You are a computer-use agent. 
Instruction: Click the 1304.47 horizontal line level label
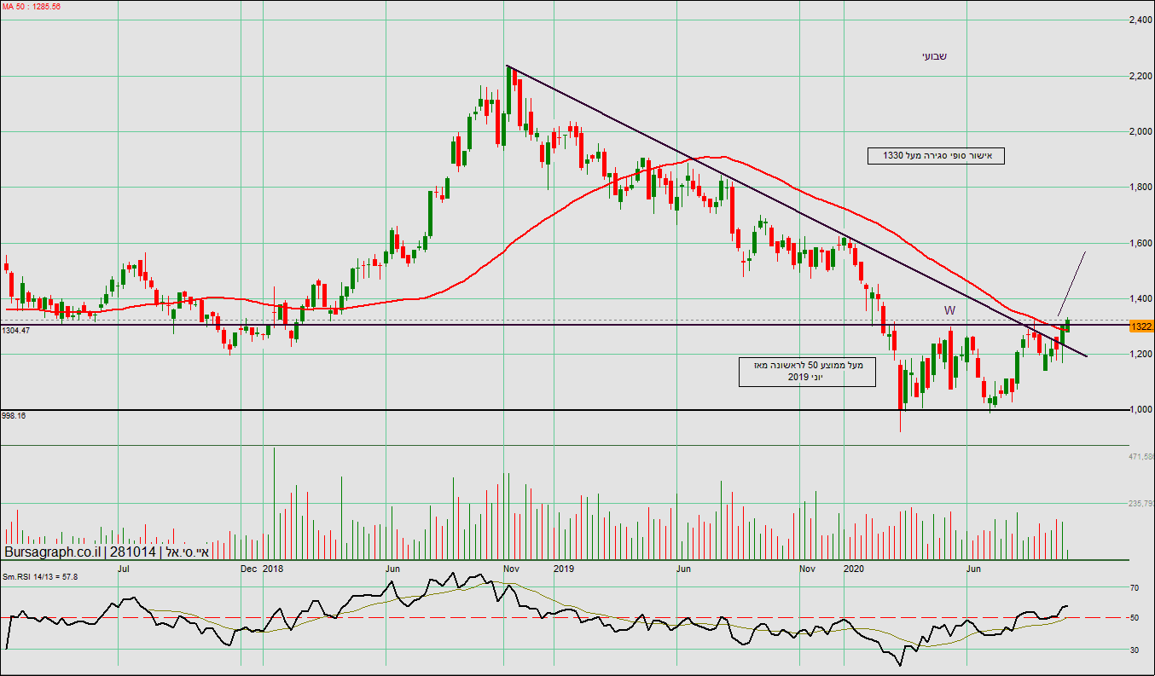click(x=16, y=330)
